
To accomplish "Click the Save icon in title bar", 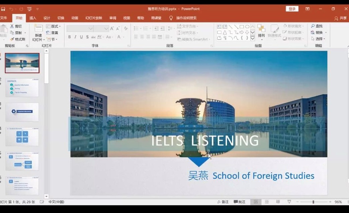I will pyautogui.click(x=3, y=9).
